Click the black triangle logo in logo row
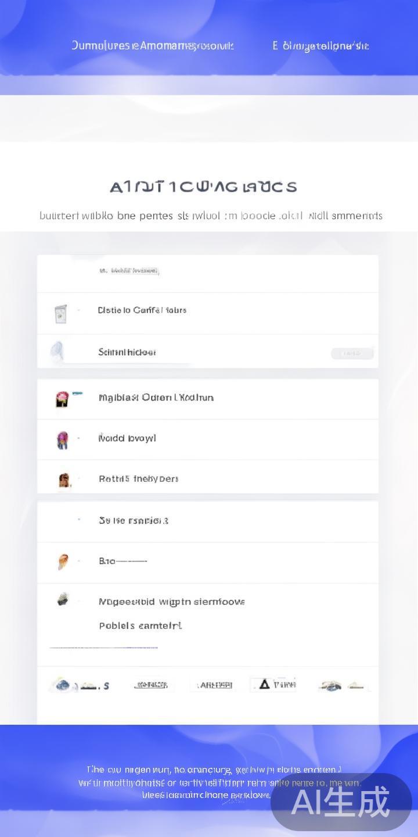This screenshot has height=837, width=418. pos(264,684)
